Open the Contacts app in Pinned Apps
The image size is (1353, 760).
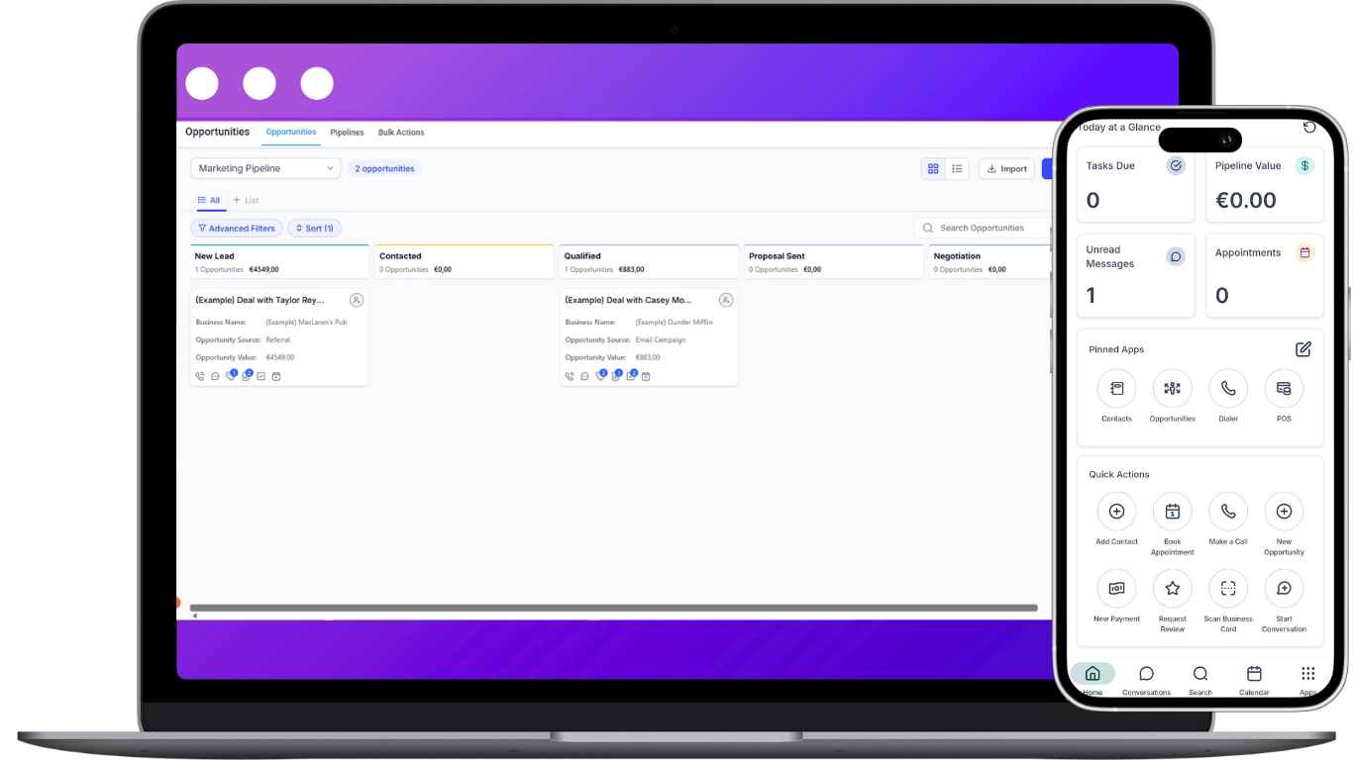click(1116, 389)
